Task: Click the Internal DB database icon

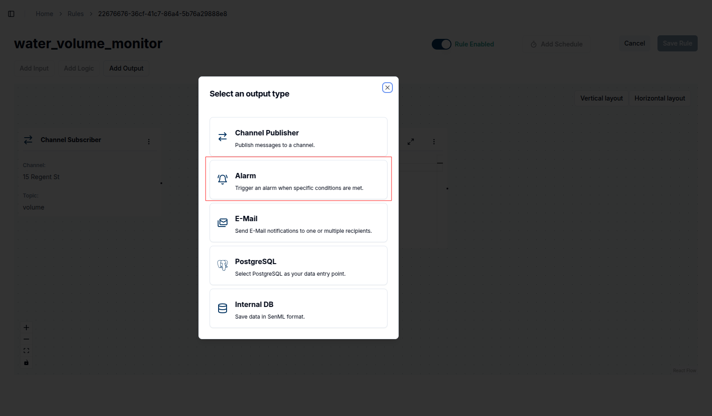Action: (223, 308)
